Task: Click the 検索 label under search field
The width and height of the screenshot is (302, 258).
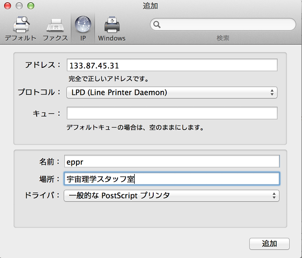Action: (x=223, y=38)
